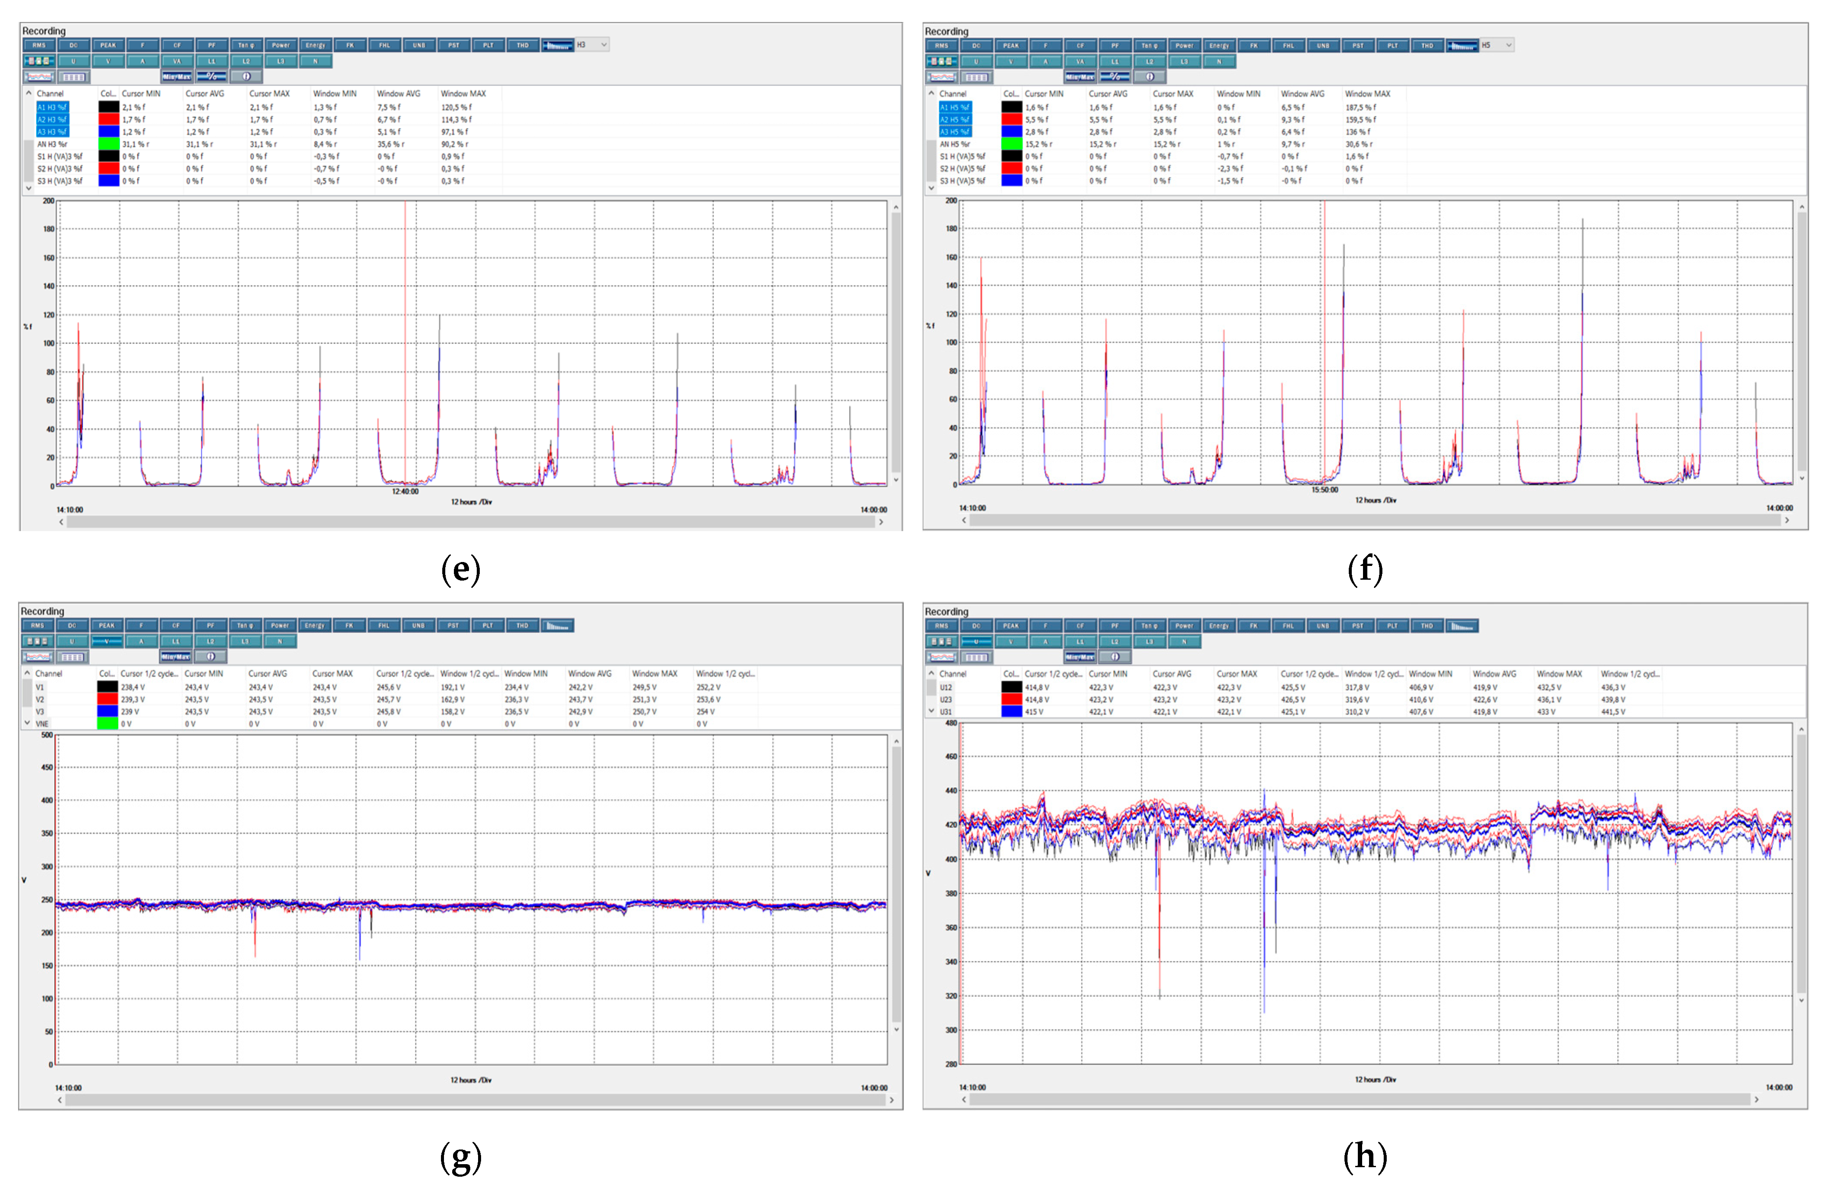Click the waveform graph view icon in panel (e)
Screen dimensions: 1832x1184
click(x=38, y=77)
